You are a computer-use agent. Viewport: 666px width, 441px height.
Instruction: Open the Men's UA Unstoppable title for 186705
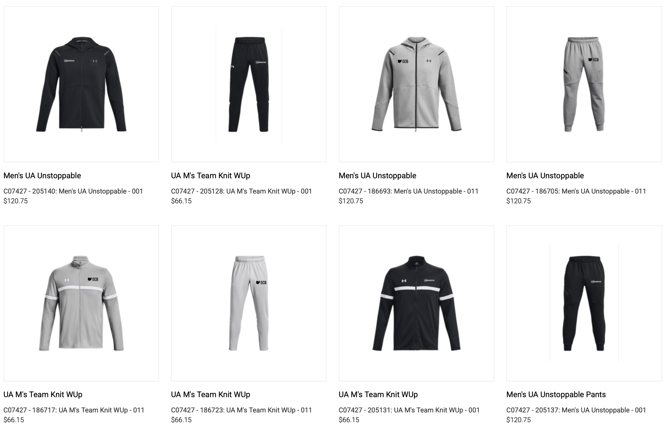545,176
